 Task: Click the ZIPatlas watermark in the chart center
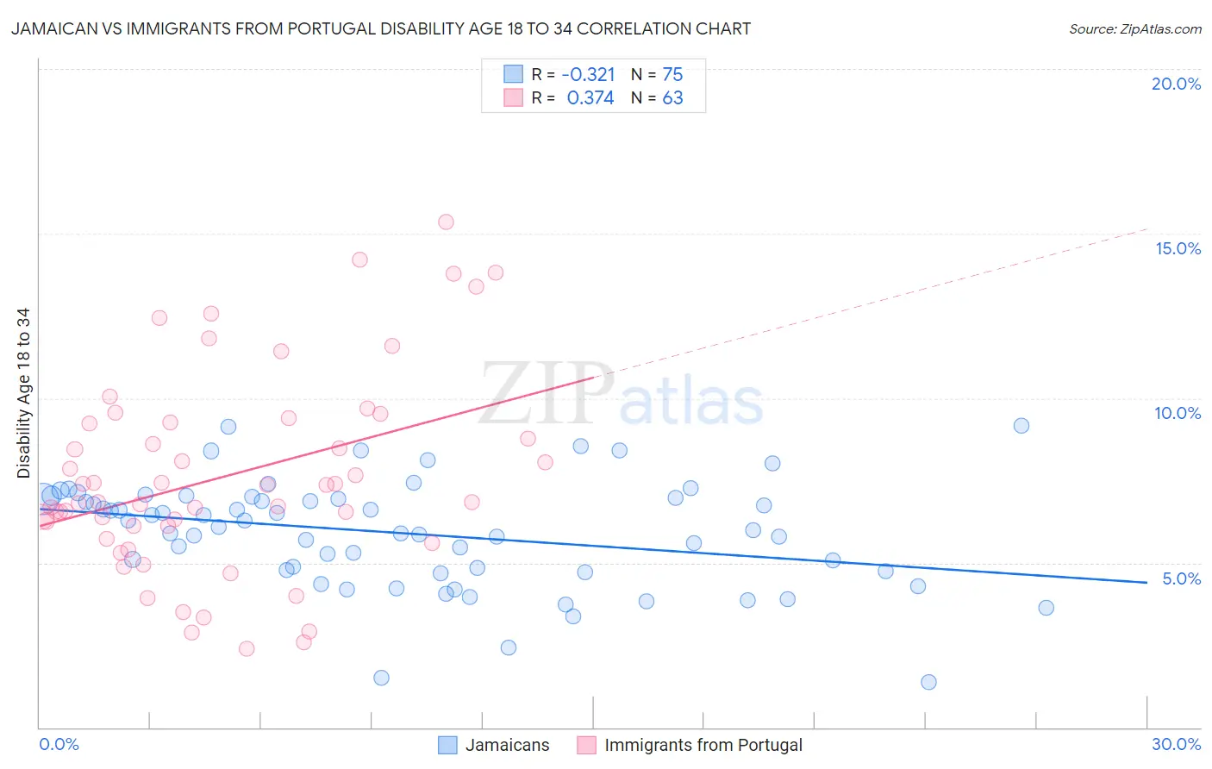point(621,394)
